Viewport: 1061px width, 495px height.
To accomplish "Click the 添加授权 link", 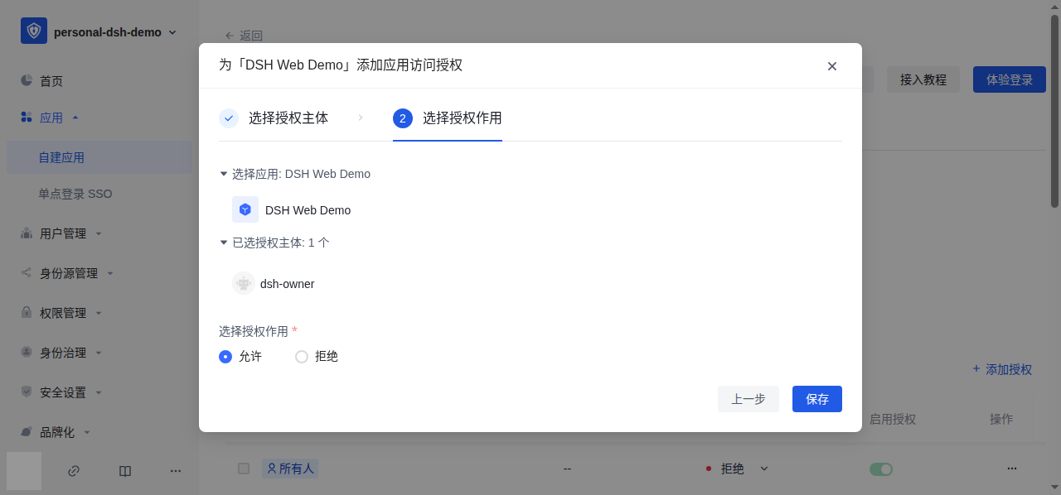I will click(x=1002, y=369).
